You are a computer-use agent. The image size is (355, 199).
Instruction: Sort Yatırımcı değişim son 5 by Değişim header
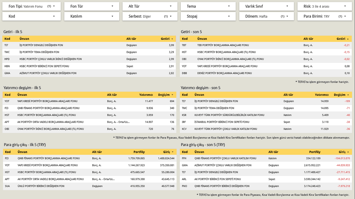coord(340,95)
